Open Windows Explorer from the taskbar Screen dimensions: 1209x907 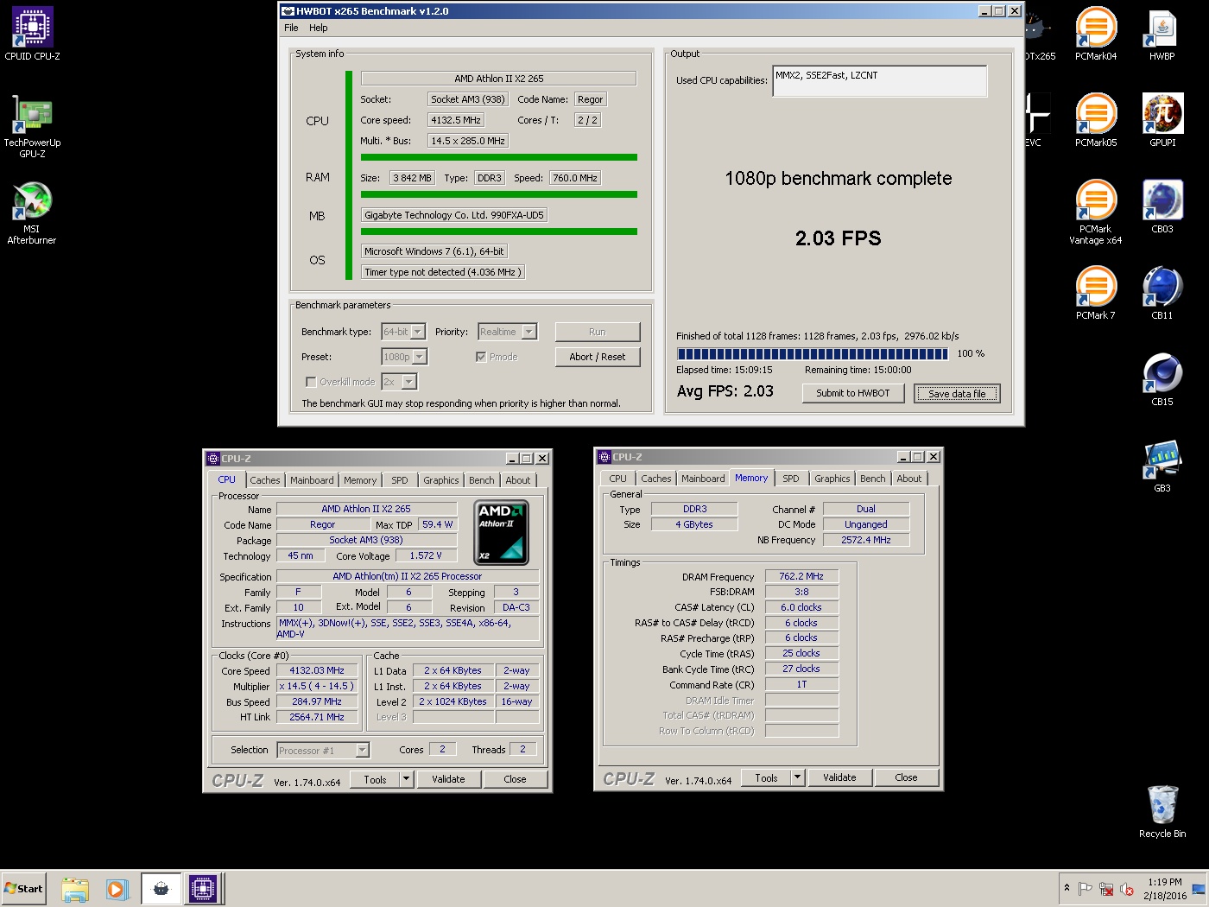click(75, 889)
